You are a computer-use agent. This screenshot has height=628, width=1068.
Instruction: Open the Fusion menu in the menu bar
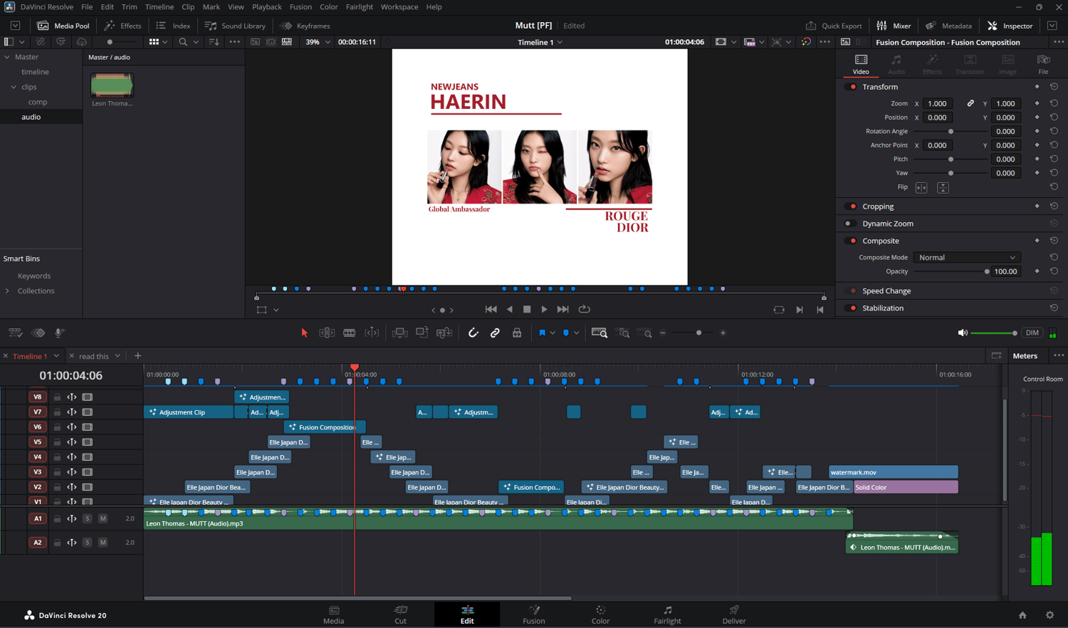[x=300, y=6]
